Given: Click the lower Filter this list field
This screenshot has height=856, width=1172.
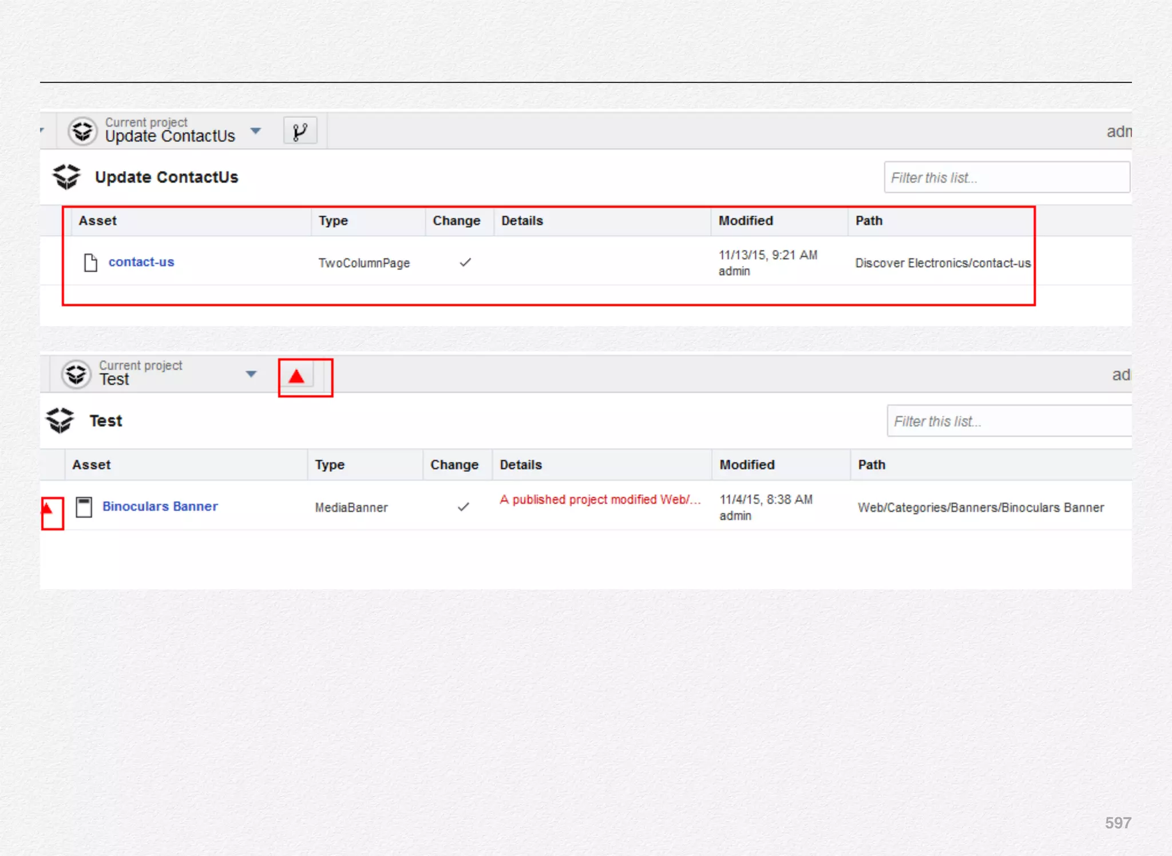Looking at the screenshot, I should click(1008, 421).
